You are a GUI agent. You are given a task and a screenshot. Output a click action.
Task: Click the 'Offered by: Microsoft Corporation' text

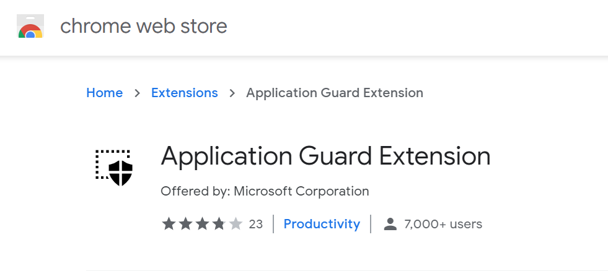click(265, 191)
